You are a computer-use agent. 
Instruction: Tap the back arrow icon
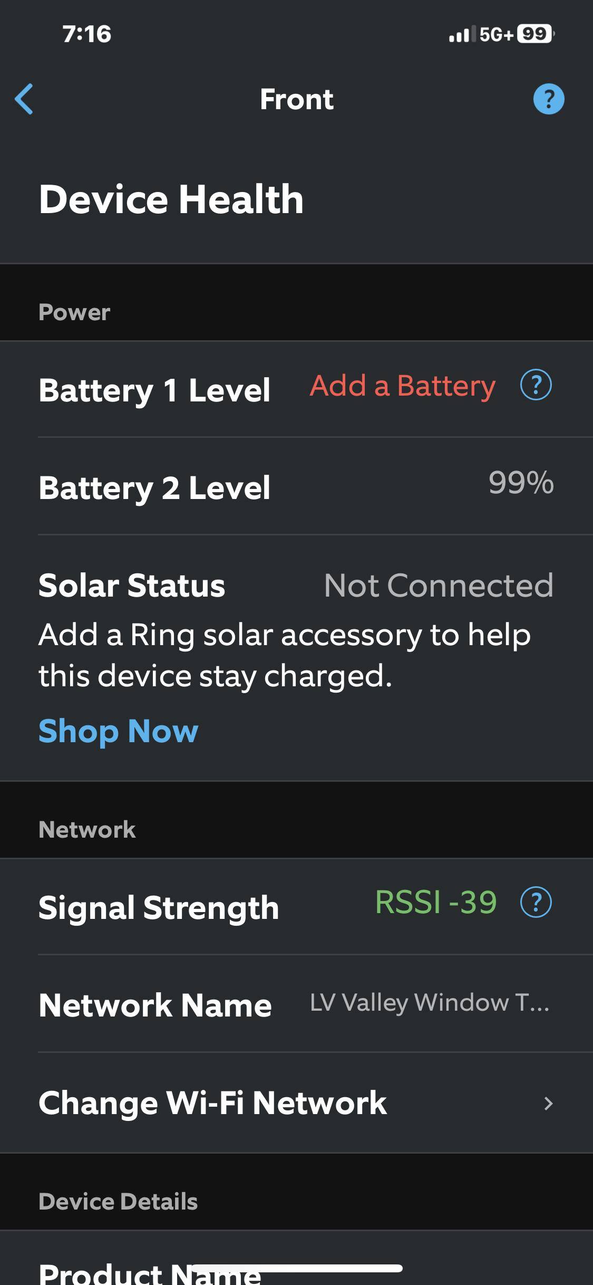point(24,99)
